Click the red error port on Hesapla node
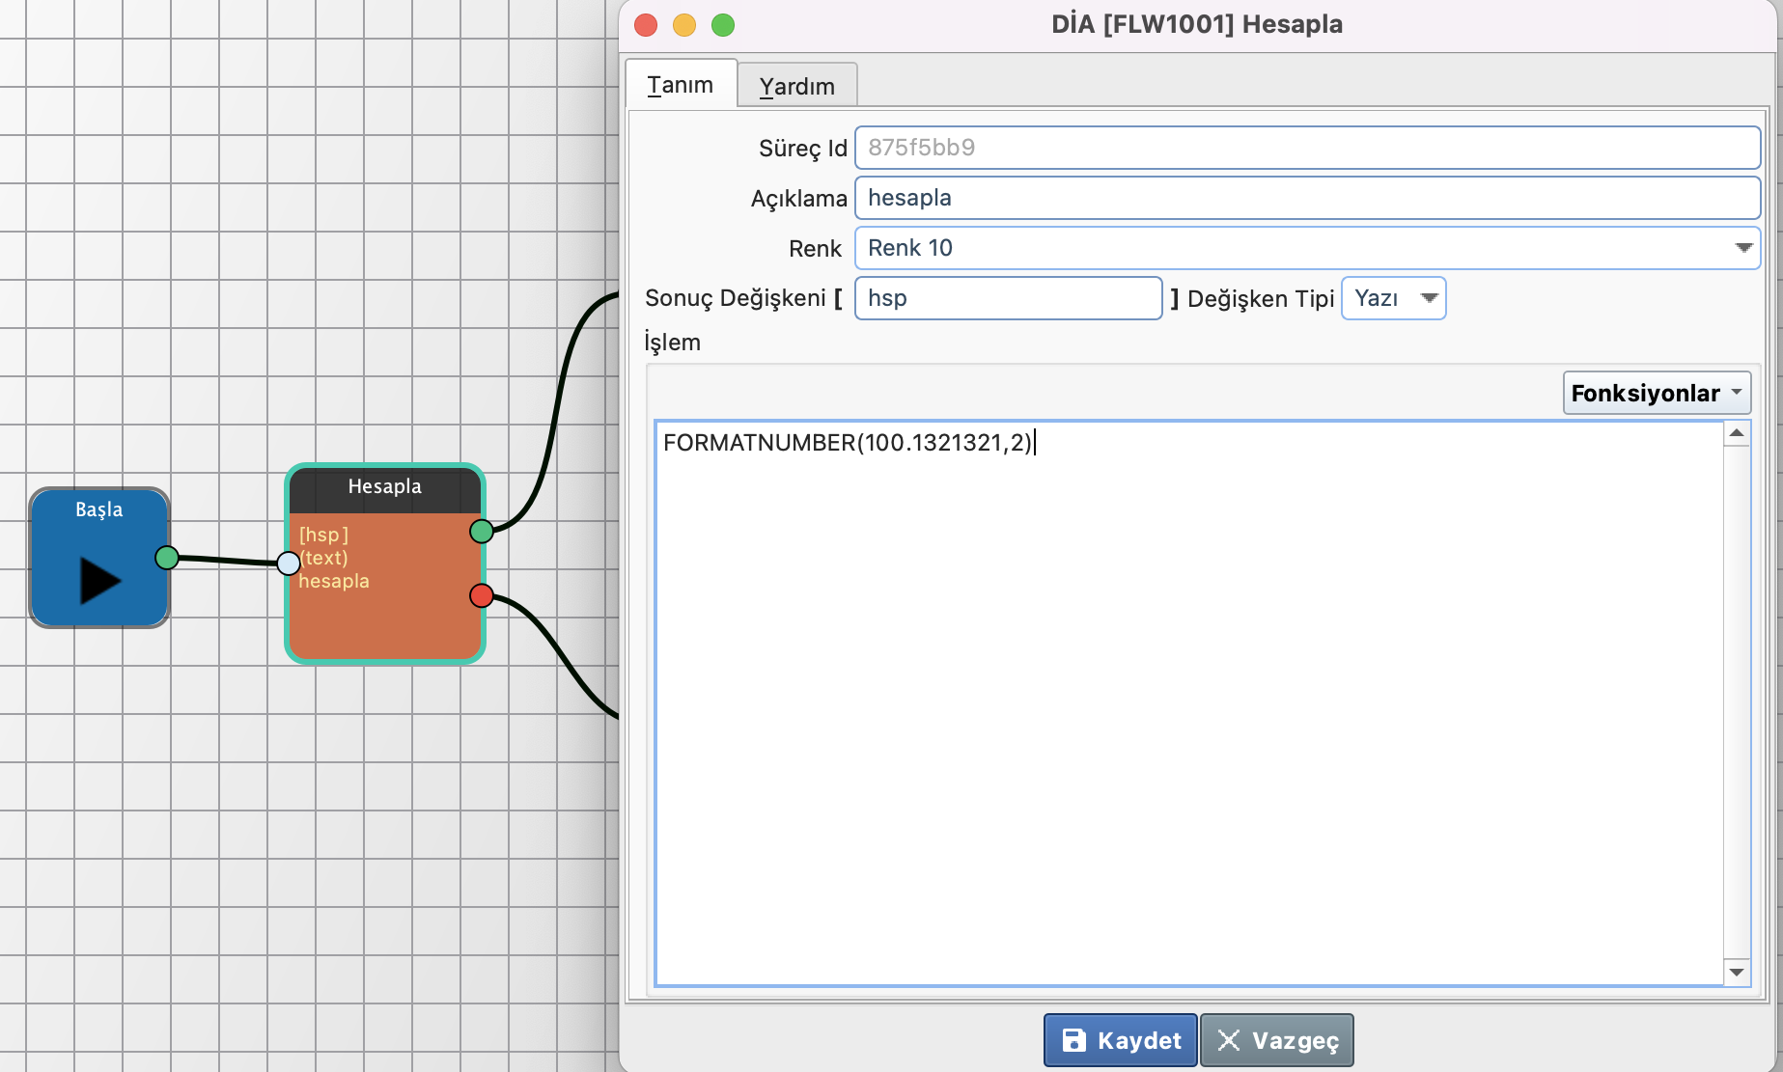 (481, 595)
